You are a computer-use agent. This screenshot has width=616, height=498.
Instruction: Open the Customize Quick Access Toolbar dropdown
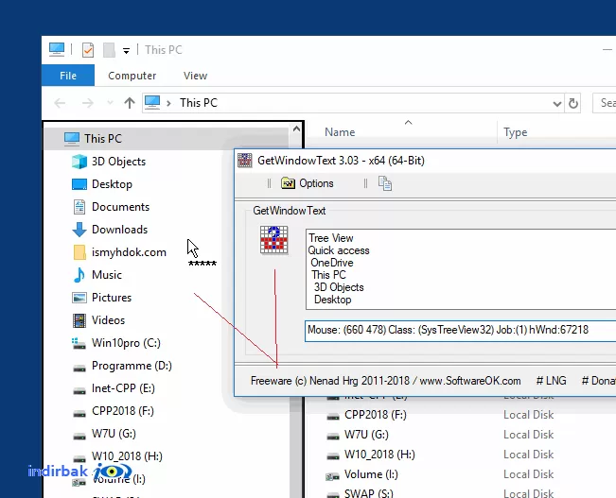click(x=126, y=50)
